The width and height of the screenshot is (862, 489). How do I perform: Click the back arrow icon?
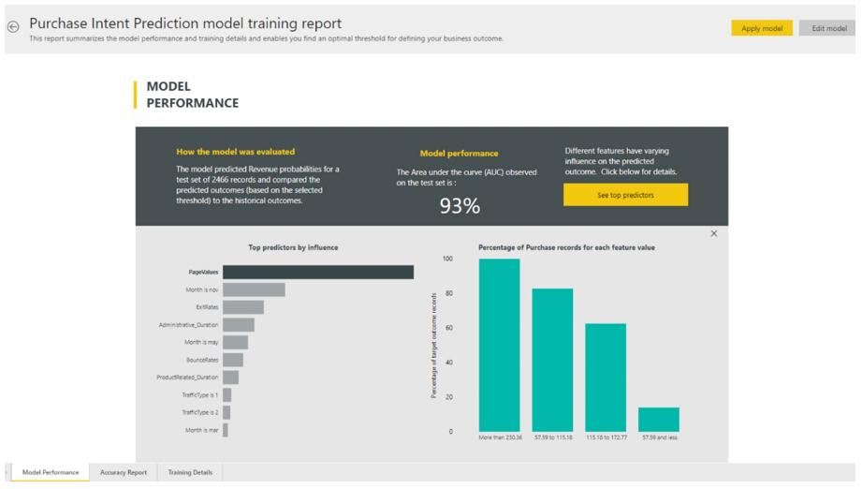(x=13, y=27)
